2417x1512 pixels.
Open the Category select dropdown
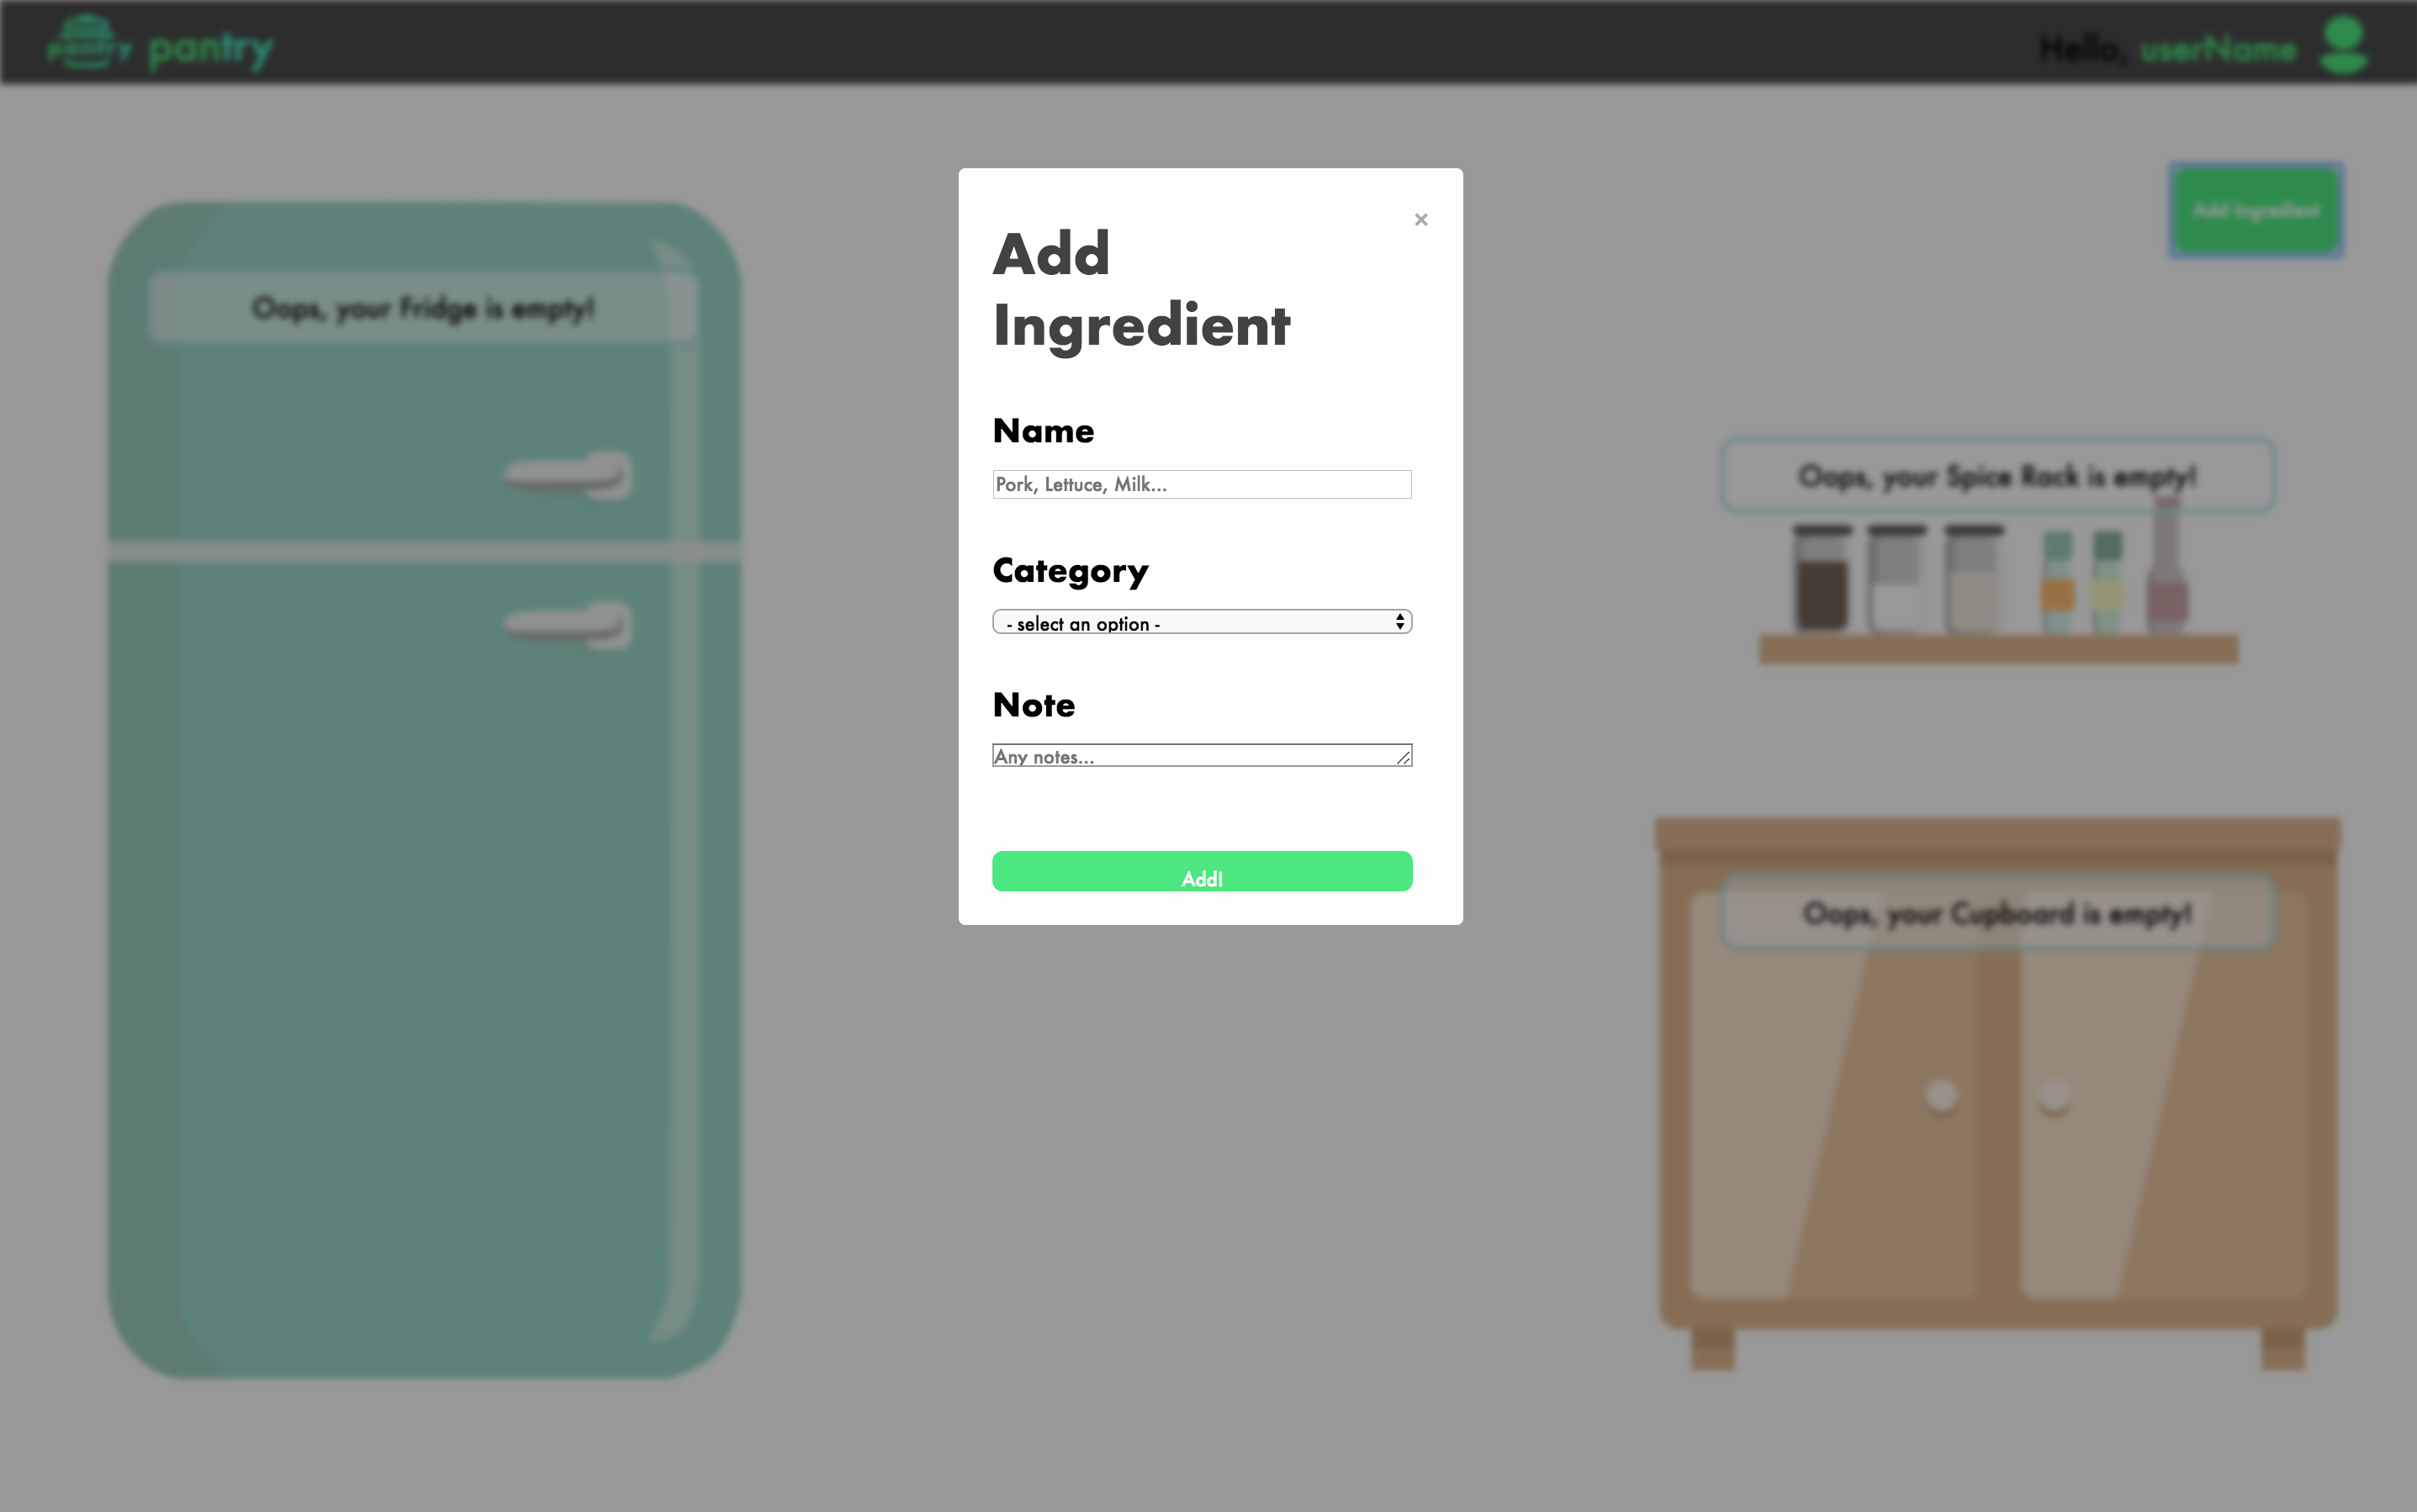1202,622
